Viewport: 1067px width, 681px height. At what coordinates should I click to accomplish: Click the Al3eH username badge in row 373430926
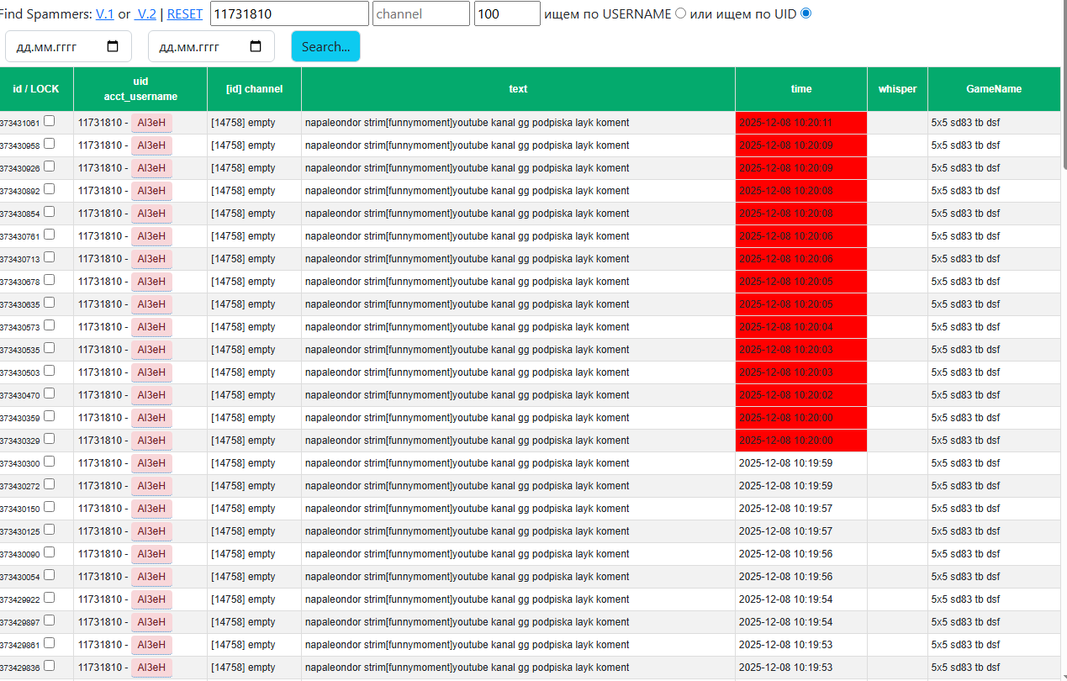[x=151, y=168]
